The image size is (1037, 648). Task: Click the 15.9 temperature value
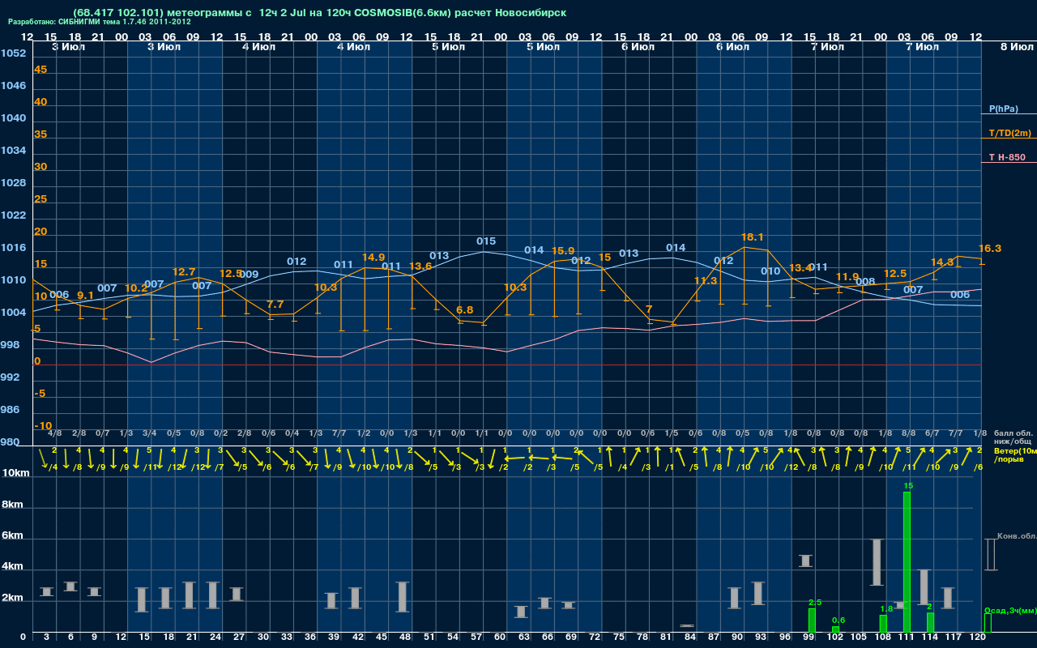tap(562, 251)
